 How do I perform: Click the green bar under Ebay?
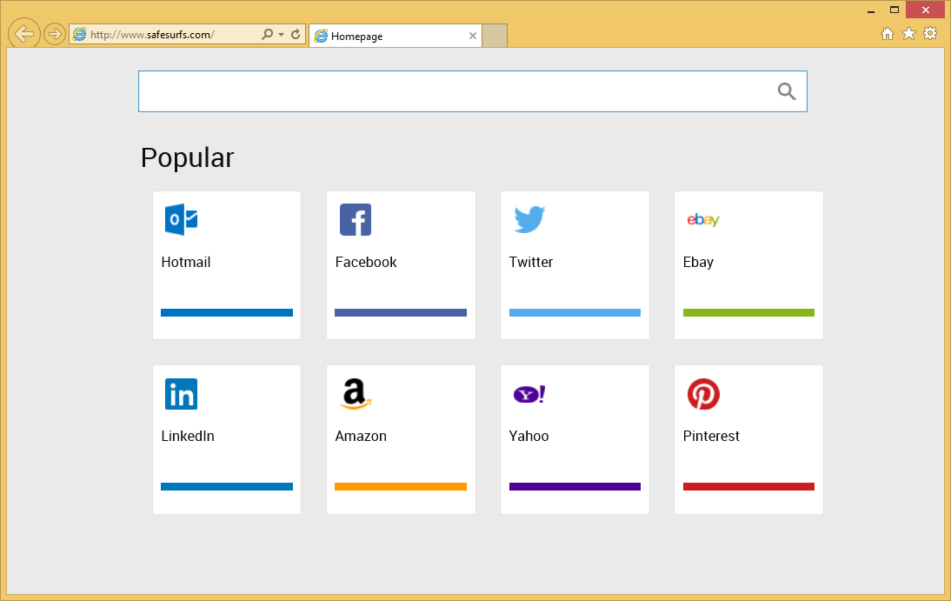click(x=748, y=312)
